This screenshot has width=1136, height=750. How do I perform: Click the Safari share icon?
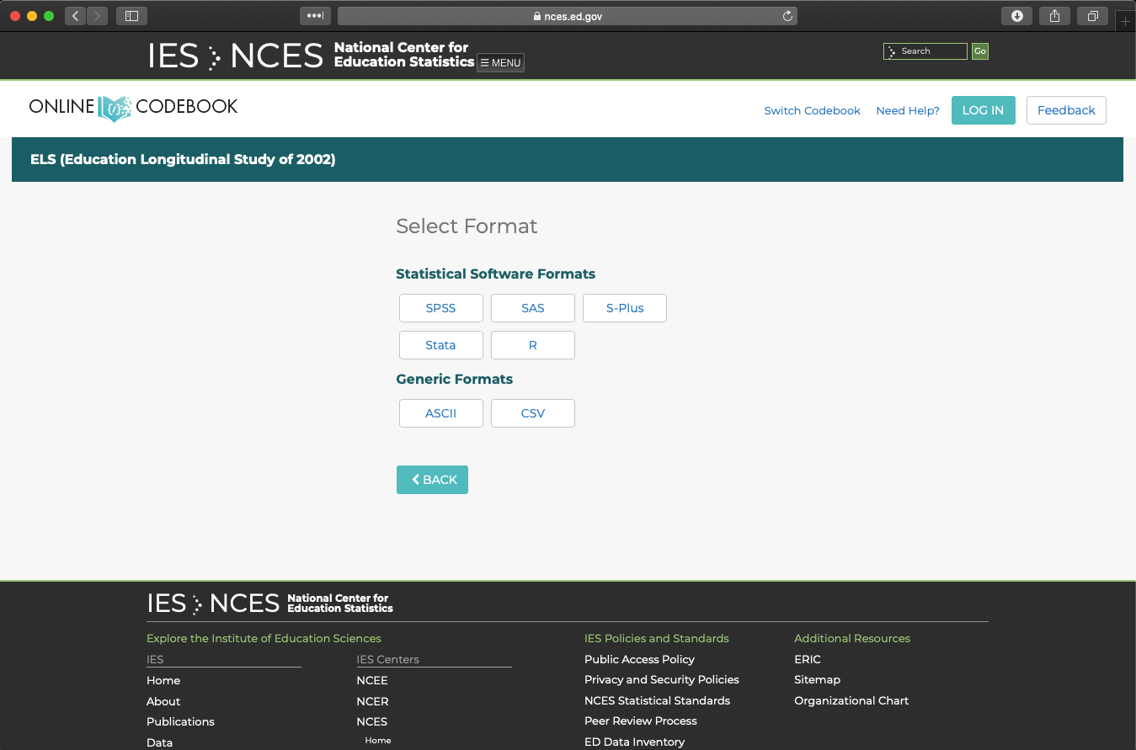pyautogui.click(x=1054, y=16)
